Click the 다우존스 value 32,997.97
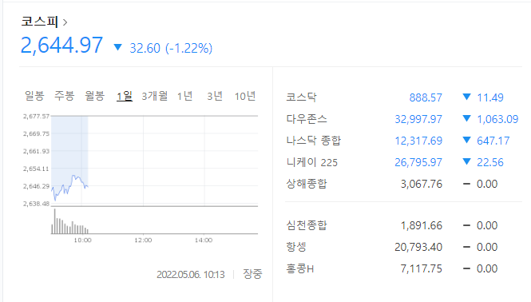The image size is (531, 302). click(418, 119)
